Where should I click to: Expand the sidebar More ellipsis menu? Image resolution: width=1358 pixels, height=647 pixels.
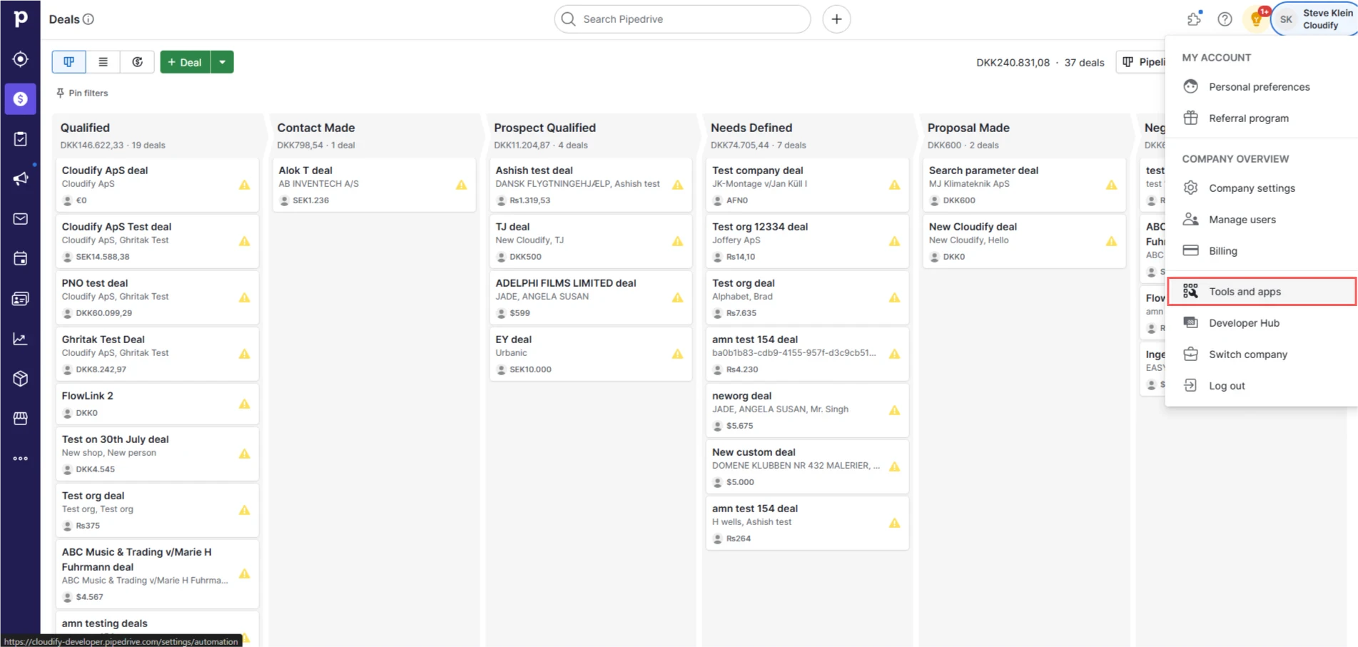(20, 459)
